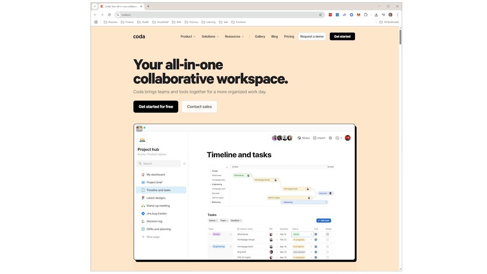This screenshot has height=274, width=487.
Task: Click the Insert button in the doc header
Action: (319, 138)
